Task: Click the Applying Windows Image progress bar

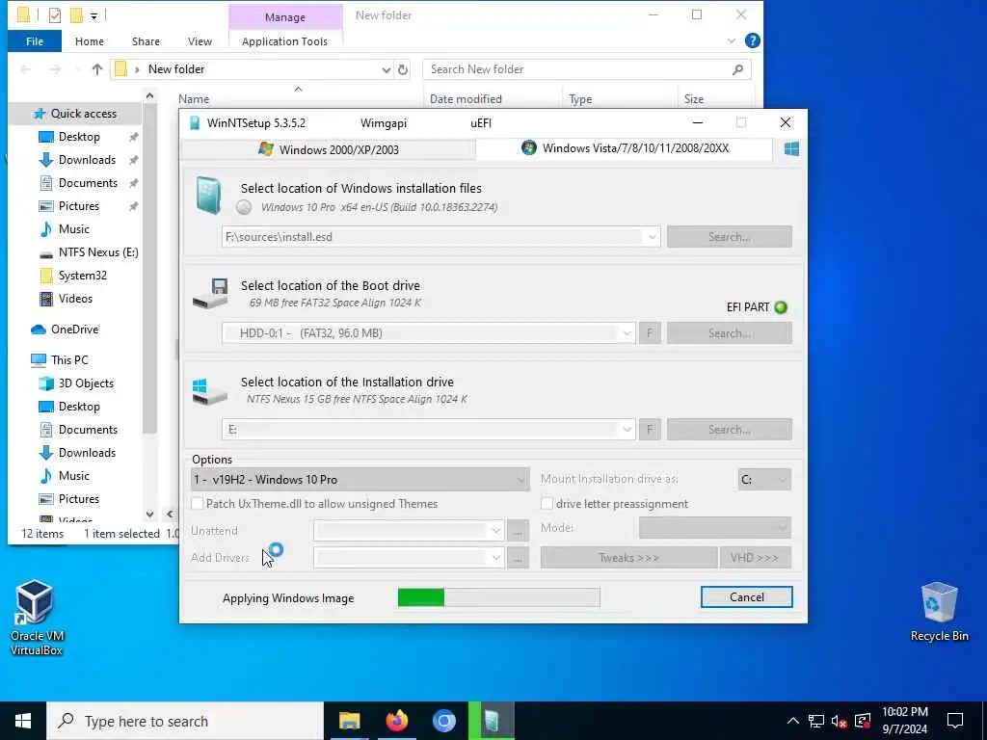Action: point(499,597)
